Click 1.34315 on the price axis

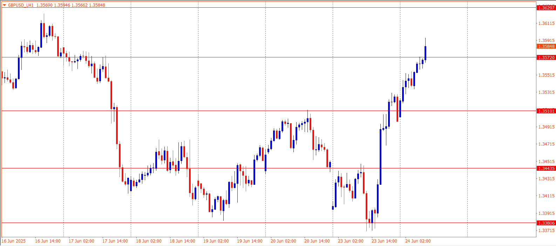[x=547, y=179]
